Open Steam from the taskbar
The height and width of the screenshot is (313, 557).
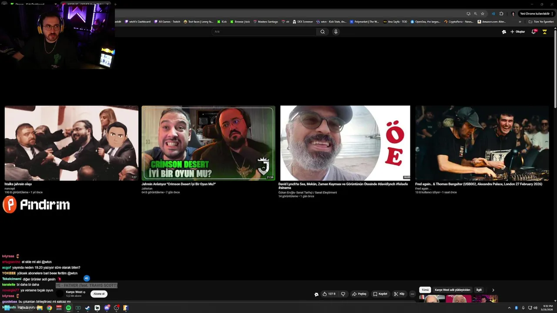coord(87,308)
